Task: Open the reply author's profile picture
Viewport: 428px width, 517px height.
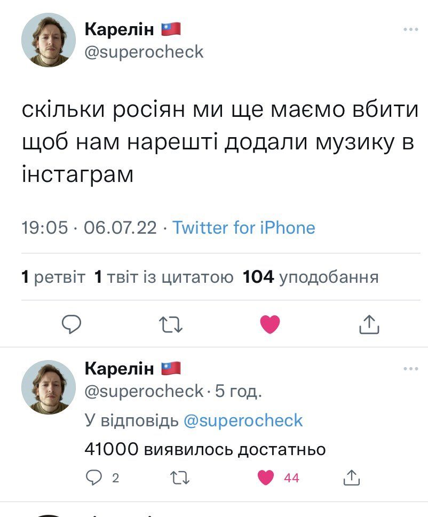Action: [x=49, y=387]
